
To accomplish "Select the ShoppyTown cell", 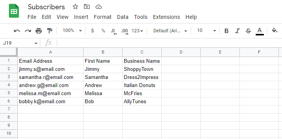I will (x=142, y=69).
